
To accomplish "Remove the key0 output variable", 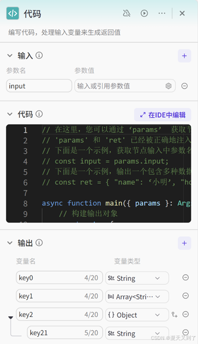I will point(185,278).
